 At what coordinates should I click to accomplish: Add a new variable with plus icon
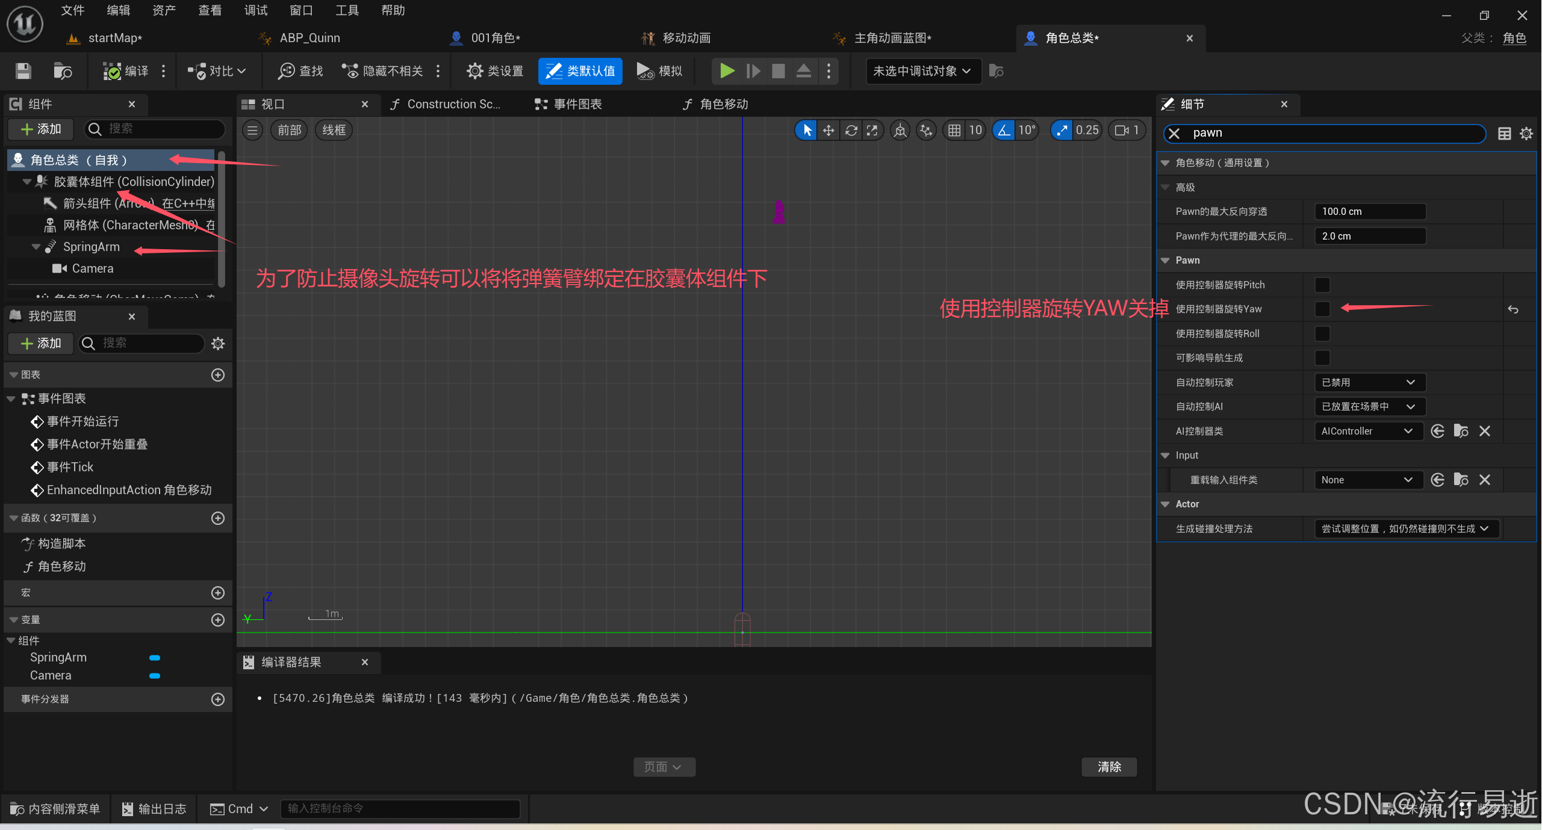pos(218,620)
